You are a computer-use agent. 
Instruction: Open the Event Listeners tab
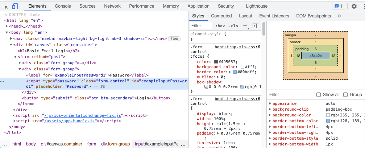274,16
